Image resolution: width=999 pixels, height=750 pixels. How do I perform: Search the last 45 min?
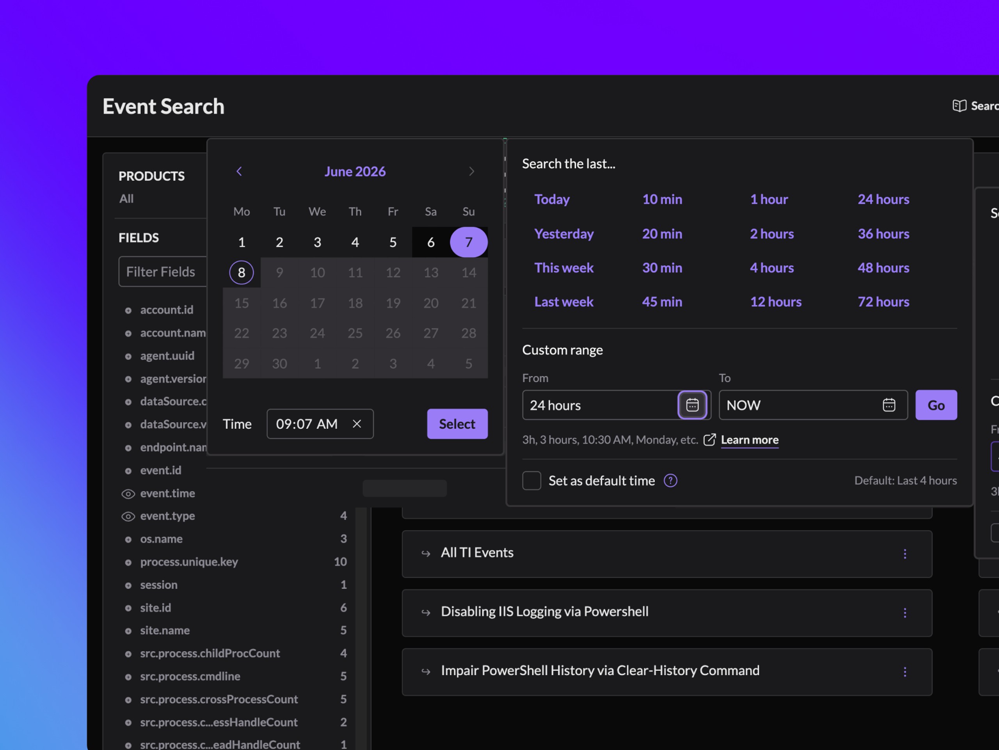pyautogui.click(x=662, y=302)
